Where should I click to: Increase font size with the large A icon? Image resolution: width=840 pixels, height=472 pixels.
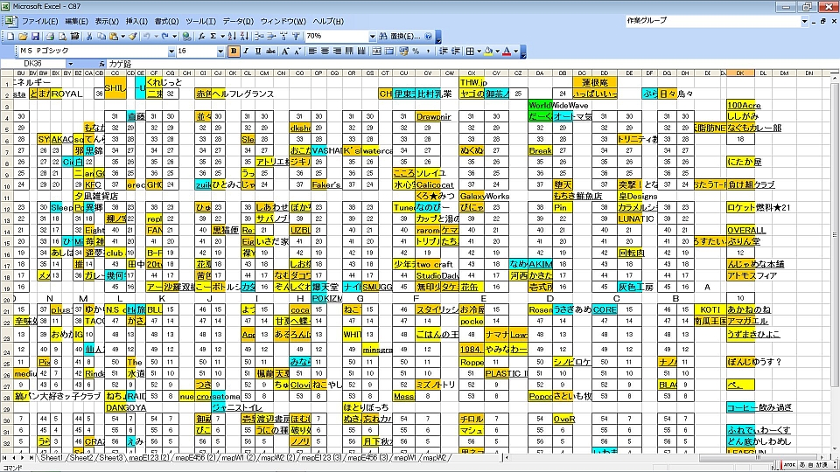pyautogui.click(x=285, y=52)
